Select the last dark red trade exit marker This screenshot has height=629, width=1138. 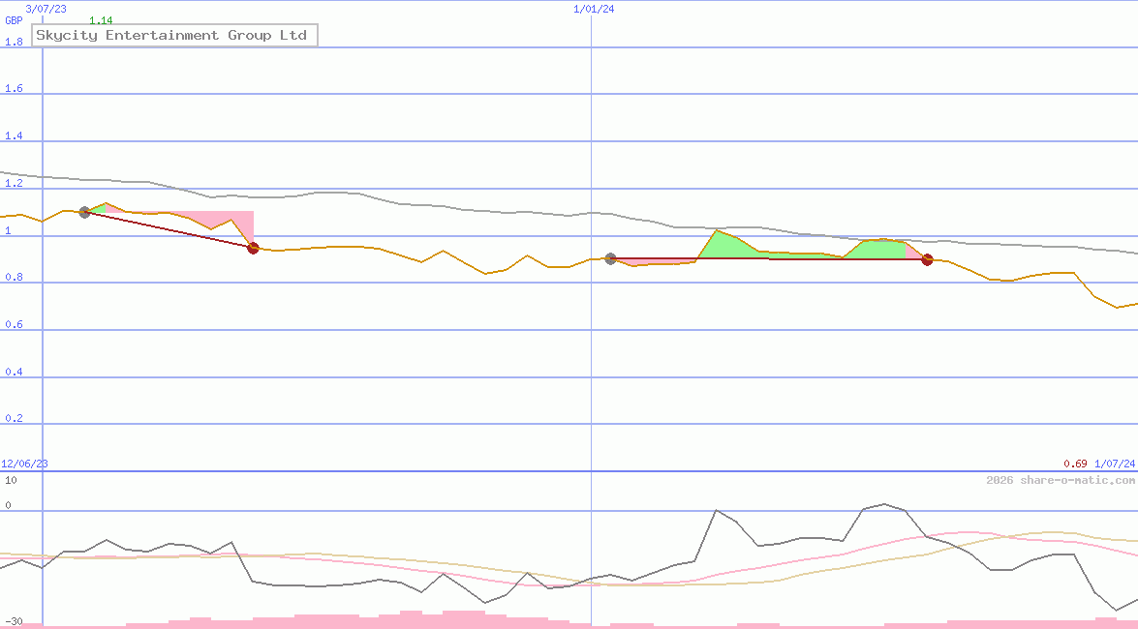[x=927, y=259]
